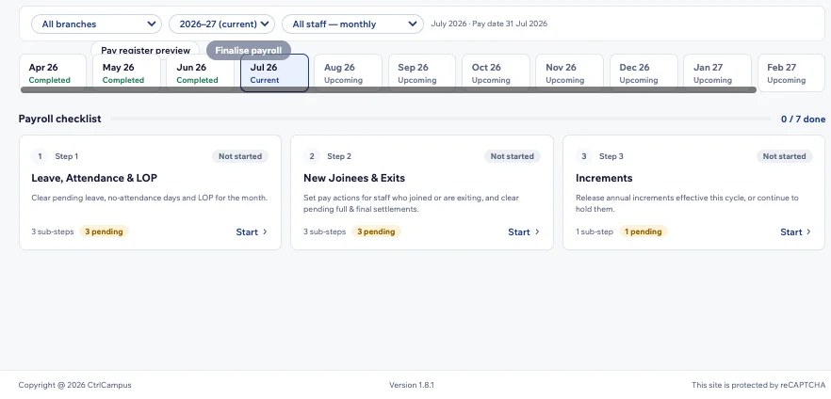The width and height of the screenshot is (831, 399).
Task: Click the Payroll checklist heading
Action: click(60, 119)
